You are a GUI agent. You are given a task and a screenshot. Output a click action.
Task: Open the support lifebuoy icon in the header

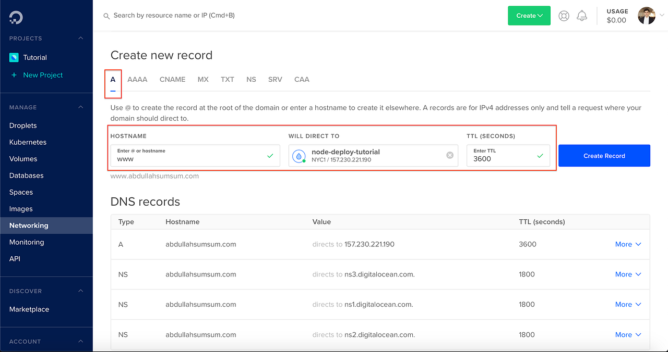coord(564,16)
